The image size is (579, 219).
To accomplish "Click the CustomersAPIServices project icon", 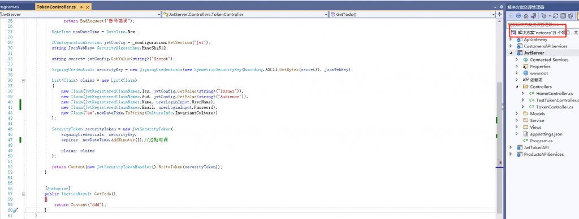I will tap(520, 46).
